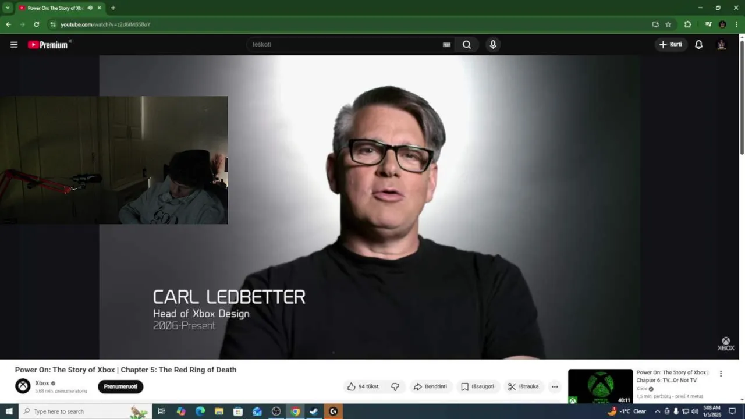Open YouTube notifications bell
The height and width of the screenshot is (419, 745).
698,45
